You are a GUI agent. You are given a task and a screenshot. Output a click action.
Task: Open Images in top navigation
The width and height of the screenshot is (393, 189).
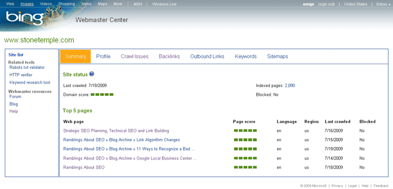[x=27, y=4]
